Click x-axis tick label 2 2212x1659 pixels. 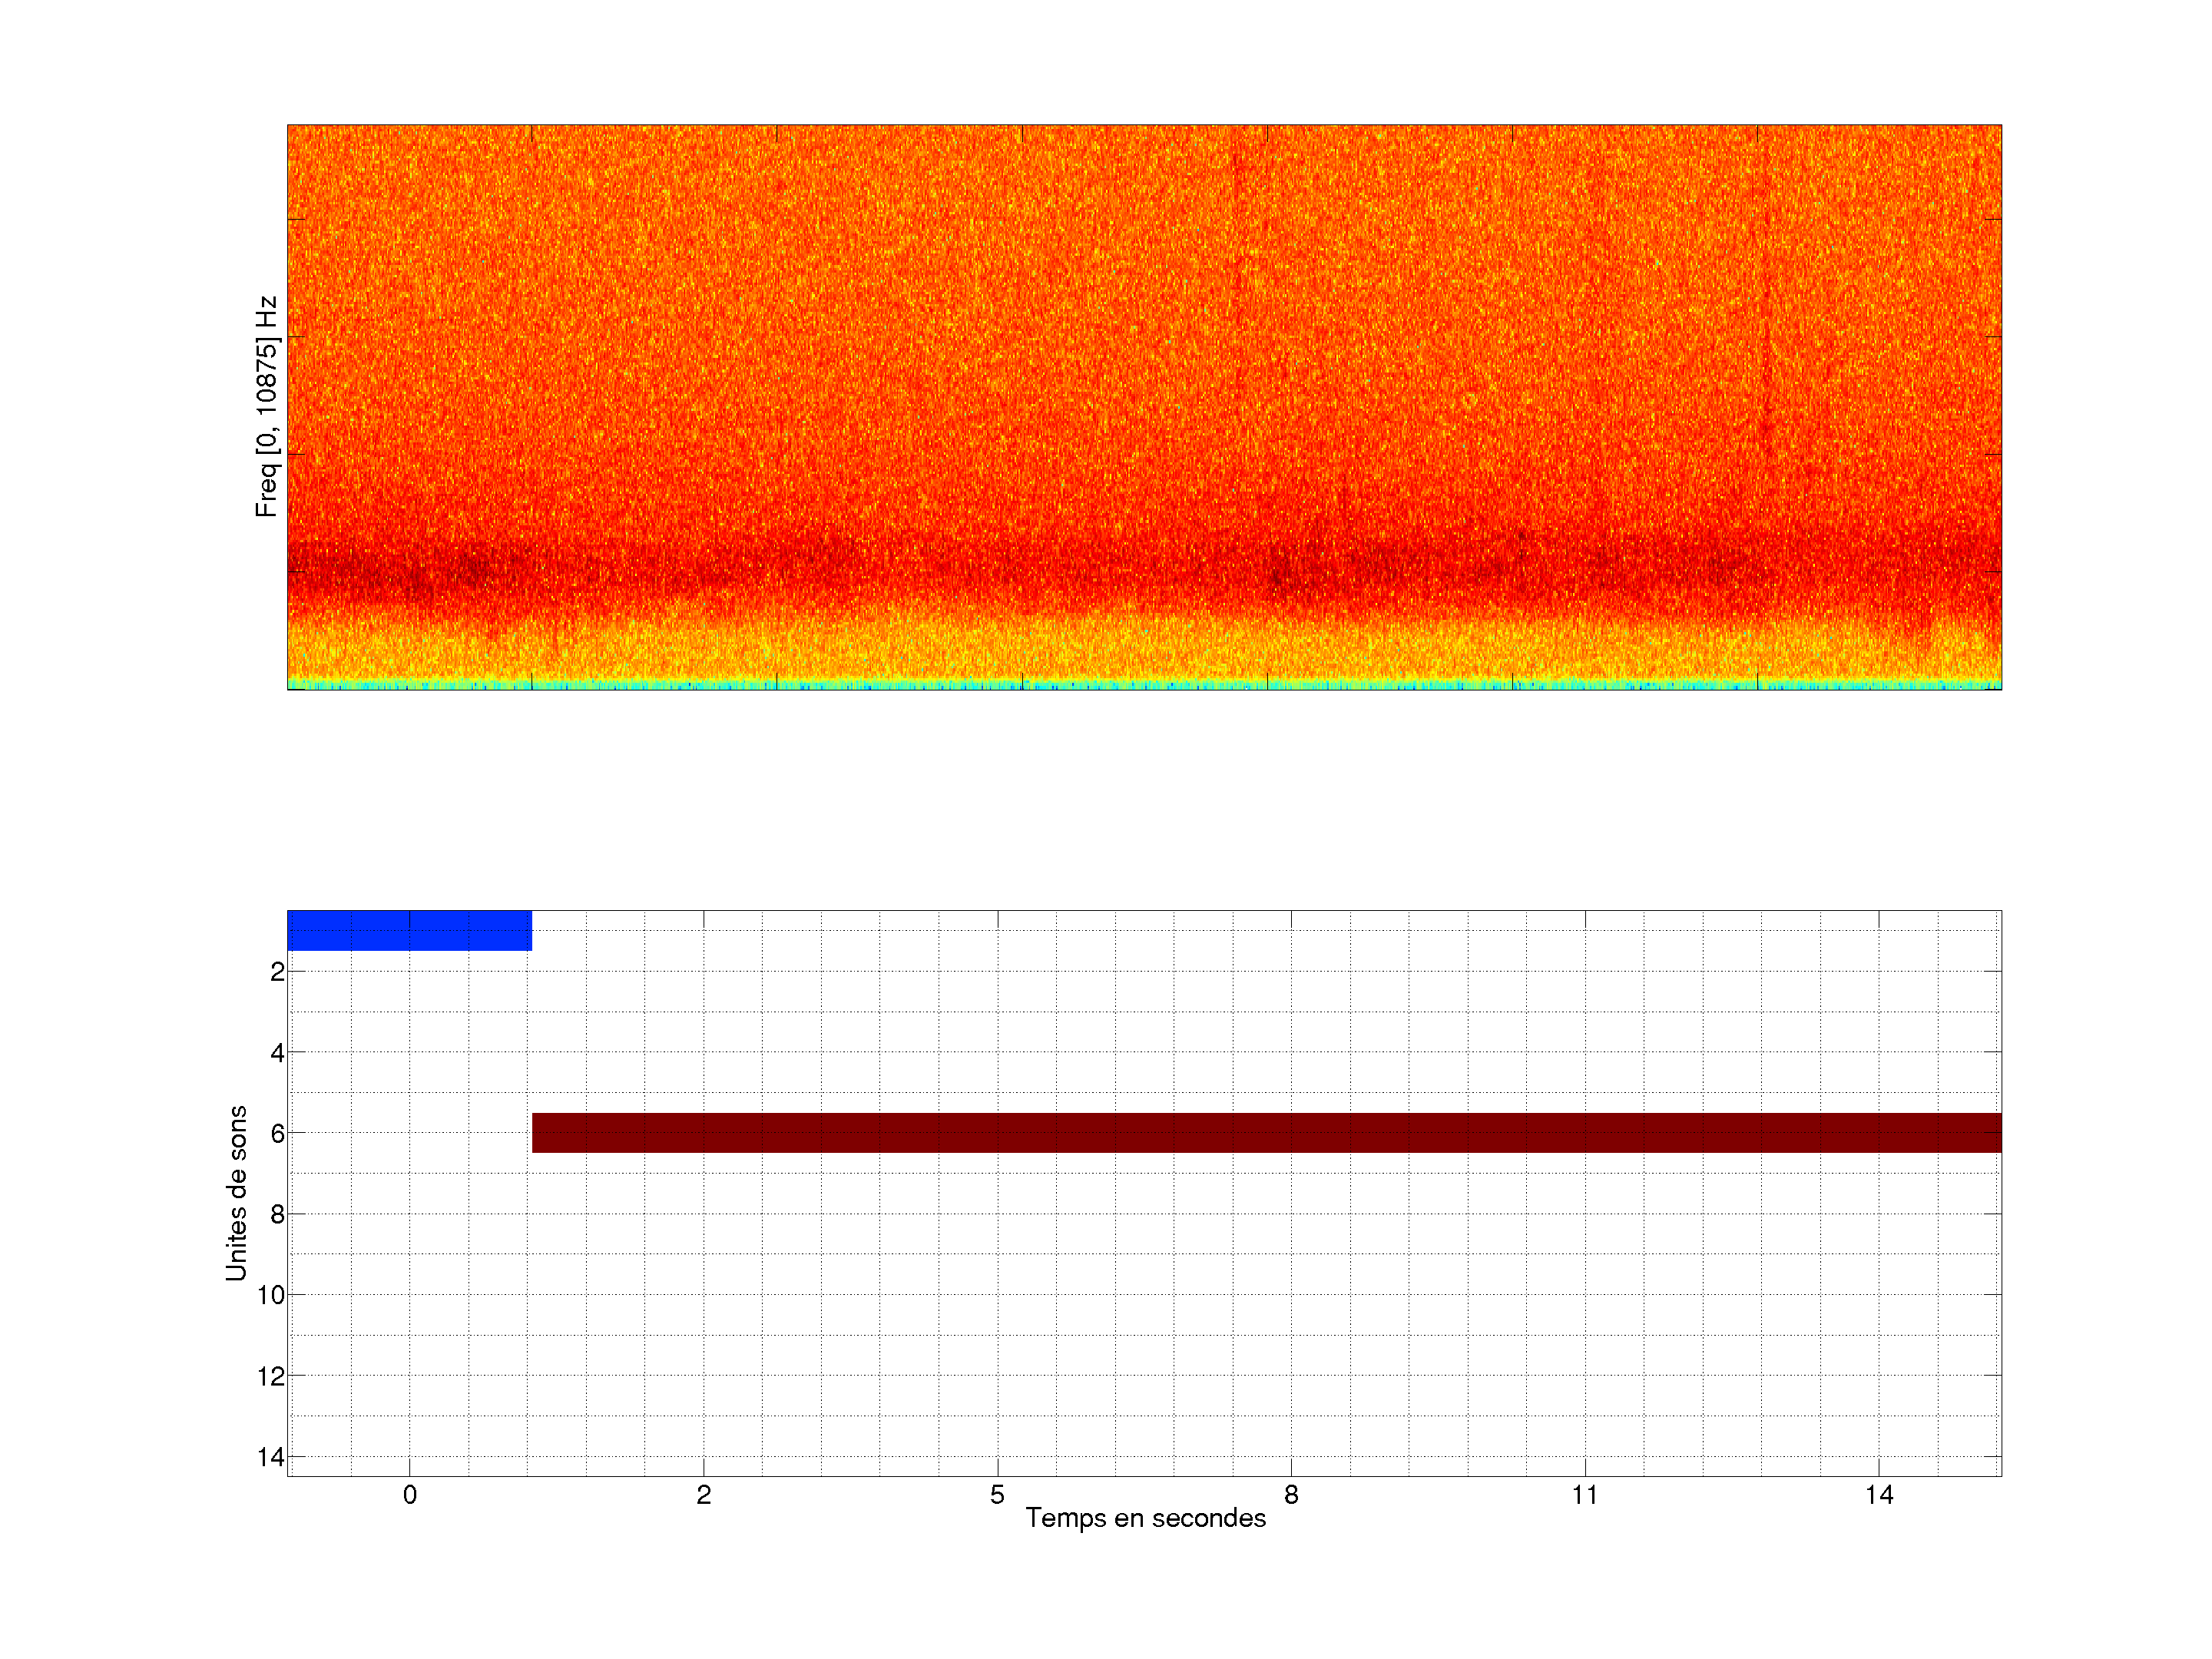(703, 1495)
